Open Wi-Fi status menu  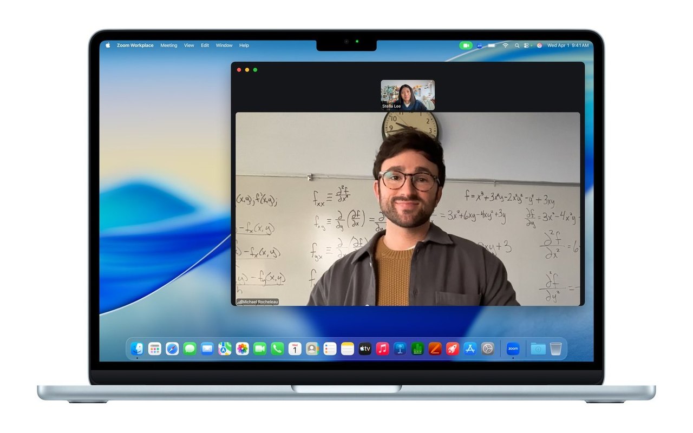(x=505, y=45)
